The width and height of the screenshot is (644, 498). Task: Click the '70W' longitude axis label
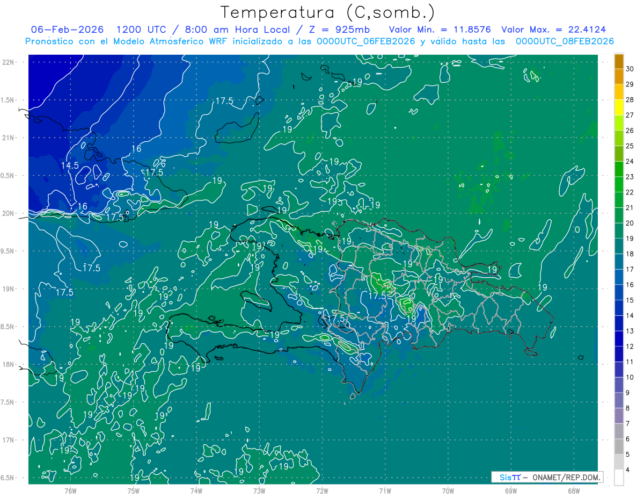tap(448, 490)
